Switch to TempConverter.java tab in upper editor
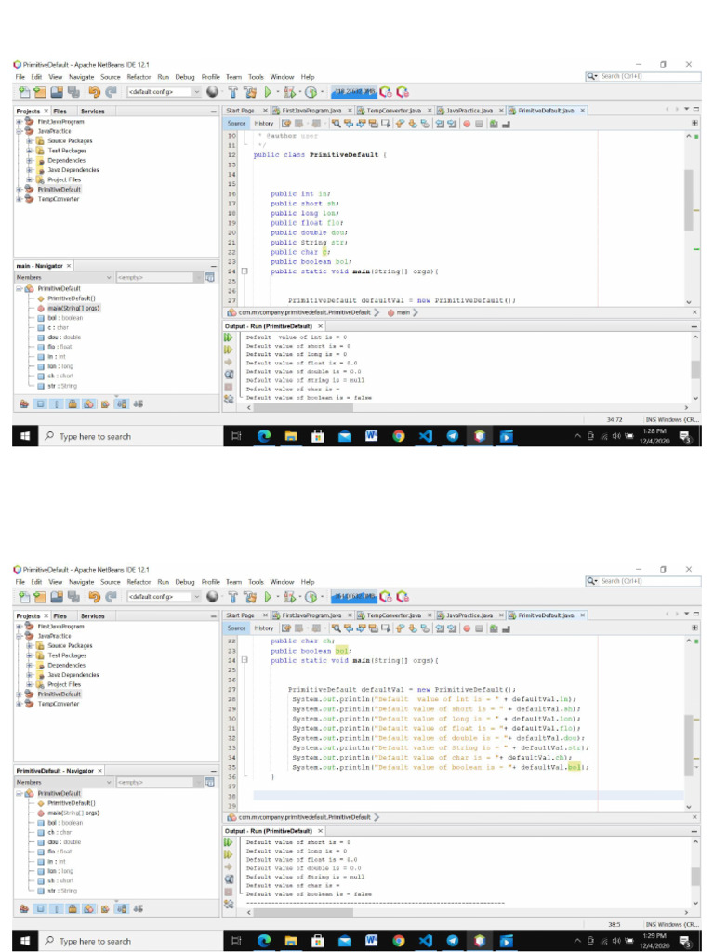714x952 pixels. coord(393,111)
